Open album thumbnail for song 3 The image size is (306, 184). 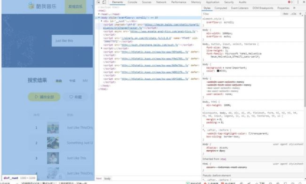pos(53,158)
